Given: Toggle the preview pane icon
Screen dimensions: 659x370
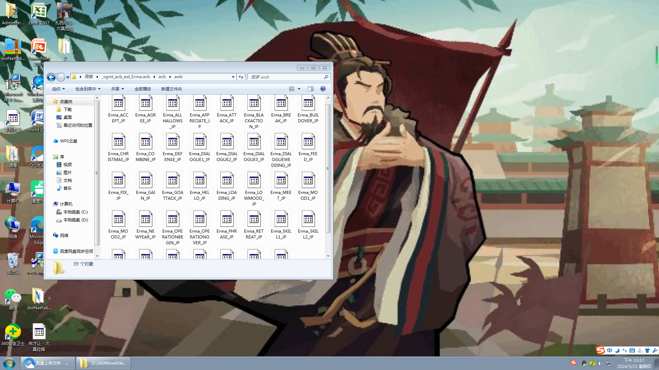Looking at the screenshot, I should point(311,89).
